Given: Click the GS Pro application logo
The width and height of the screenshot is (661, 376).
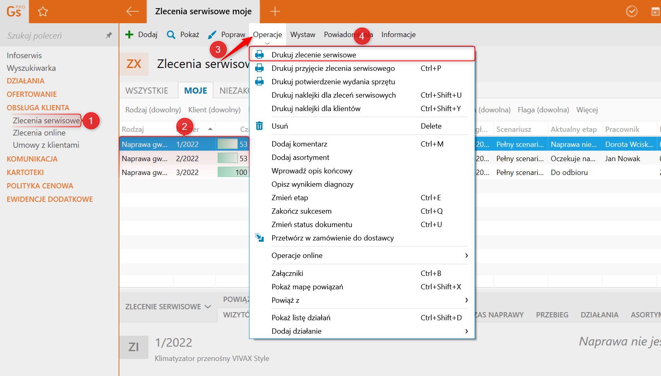Looking at the screenshot, I should [x=15, y=11].
